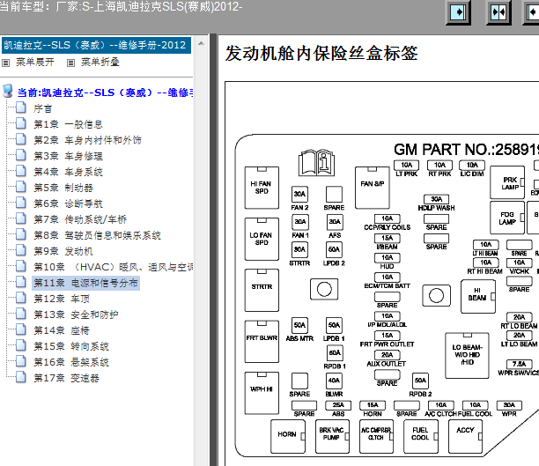Click the page icon next to 第16章
This screenshot has height=466, width=539.
click(x=21, y=361)
